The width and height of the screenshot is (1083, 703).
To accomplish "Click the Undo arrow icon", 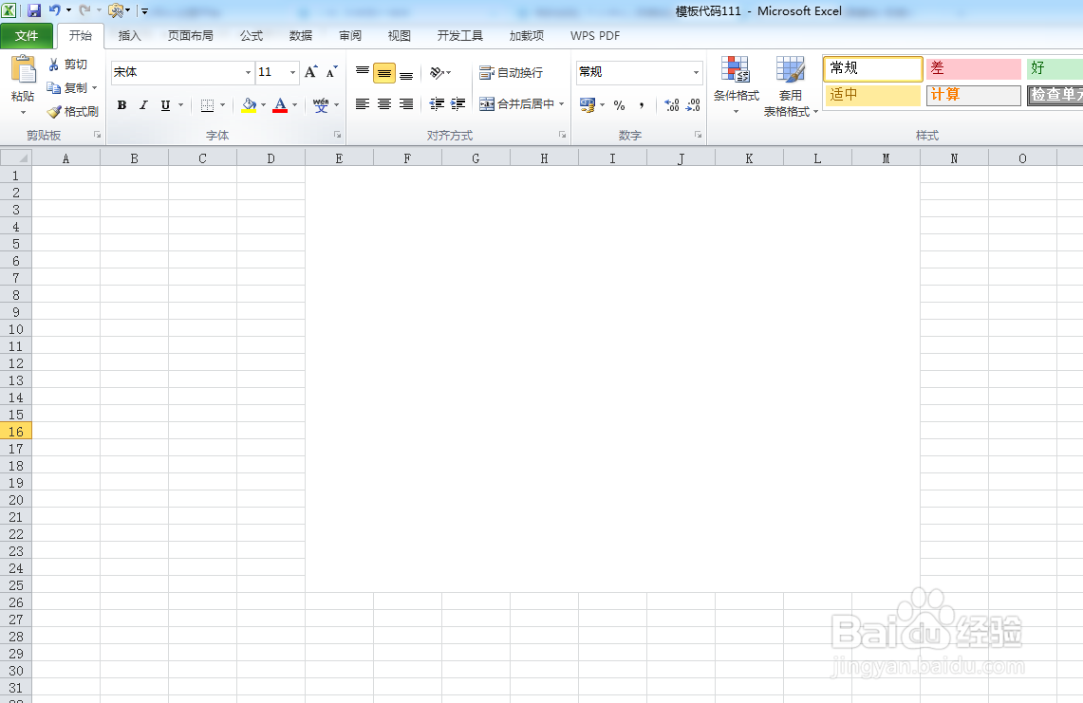I will (54, 10).
